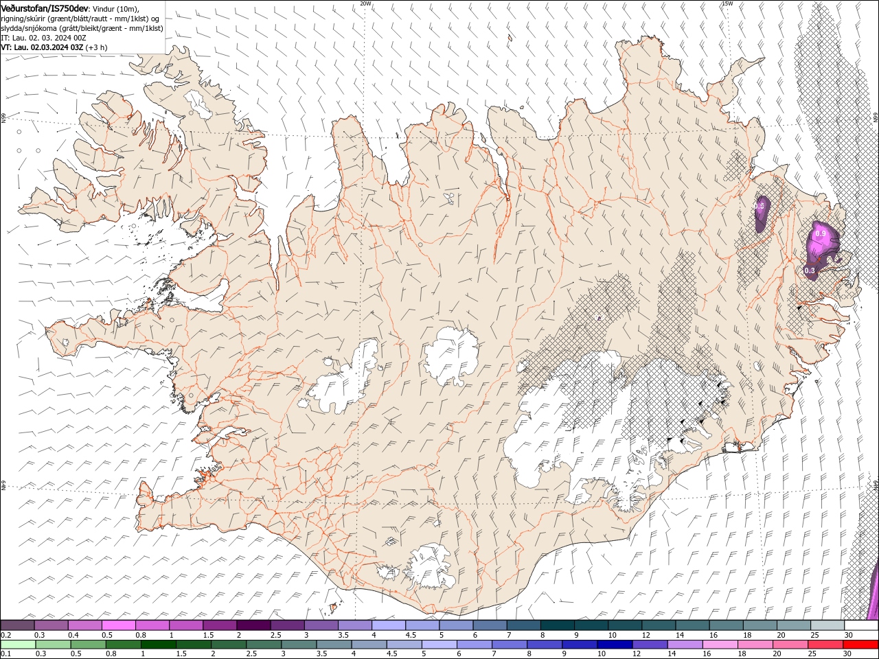Click the pale green 0.1 rain legend swatch

click(19, 645)
